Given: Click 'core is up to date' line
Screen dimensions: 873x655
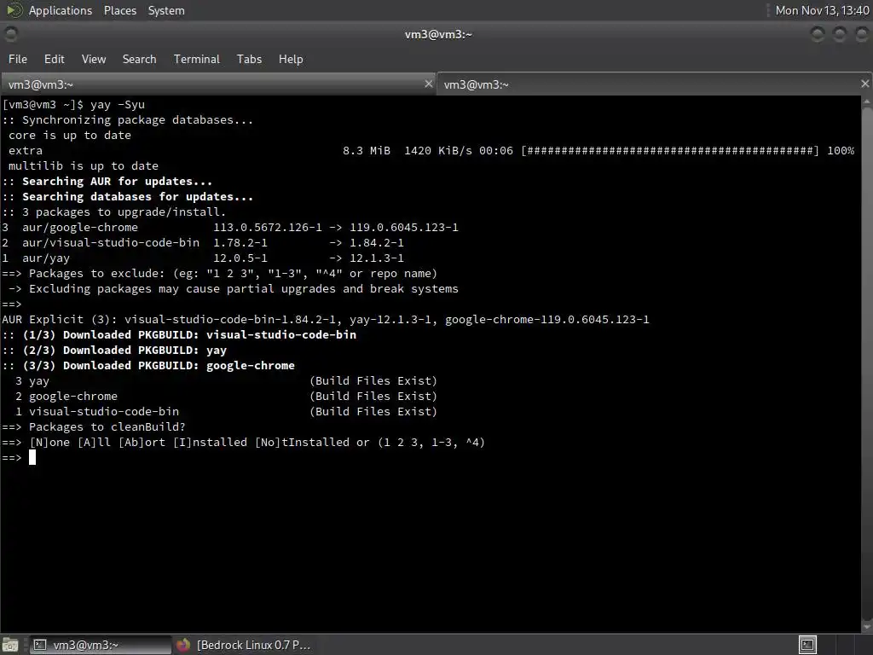Looking at the screenshot, I should pyautogui.click(x=70, y=136).
